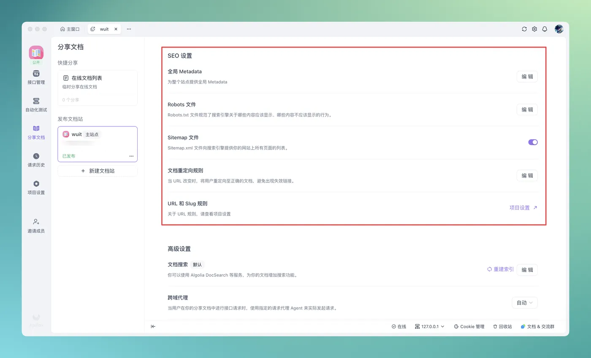Edit 文档重定向规则

click(527, 175)
